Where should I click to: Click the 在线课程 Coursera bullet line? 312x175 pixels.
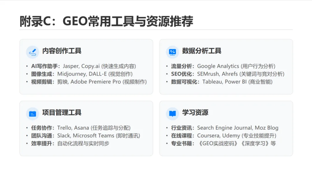coord(224,136)
